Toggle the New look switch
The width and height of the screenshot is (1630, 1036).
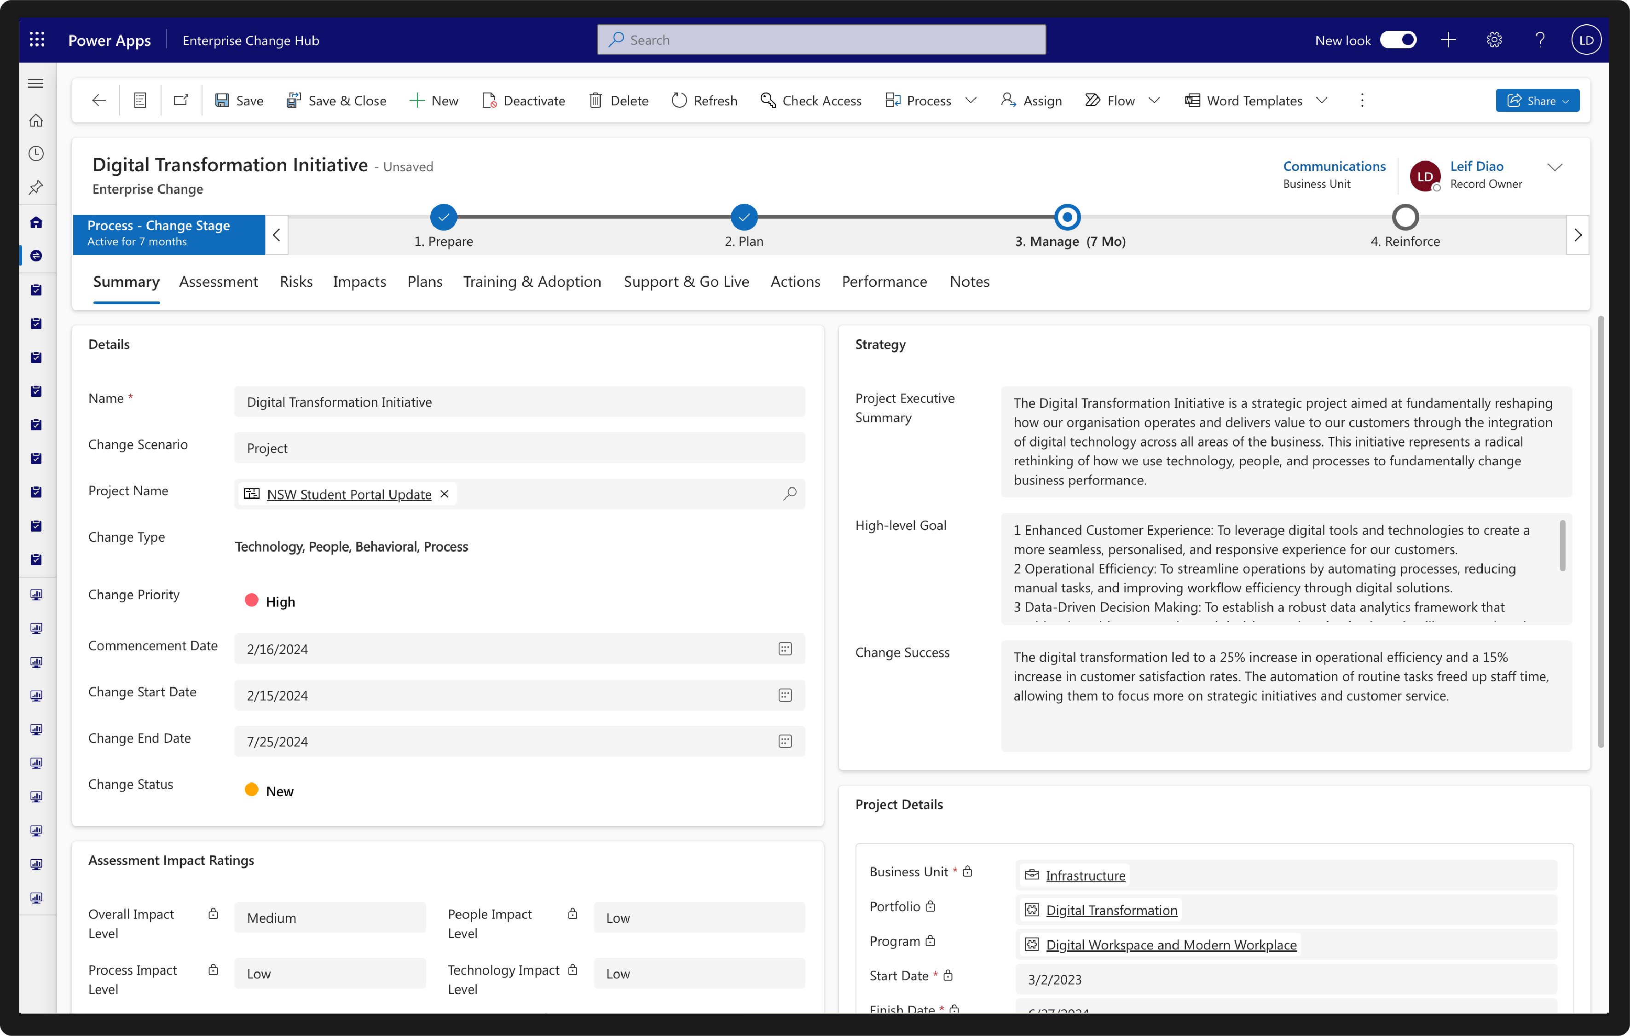[1398, 40]
